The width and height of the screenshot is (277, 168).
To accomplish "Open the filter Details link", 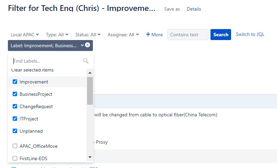I will point(194,9).
